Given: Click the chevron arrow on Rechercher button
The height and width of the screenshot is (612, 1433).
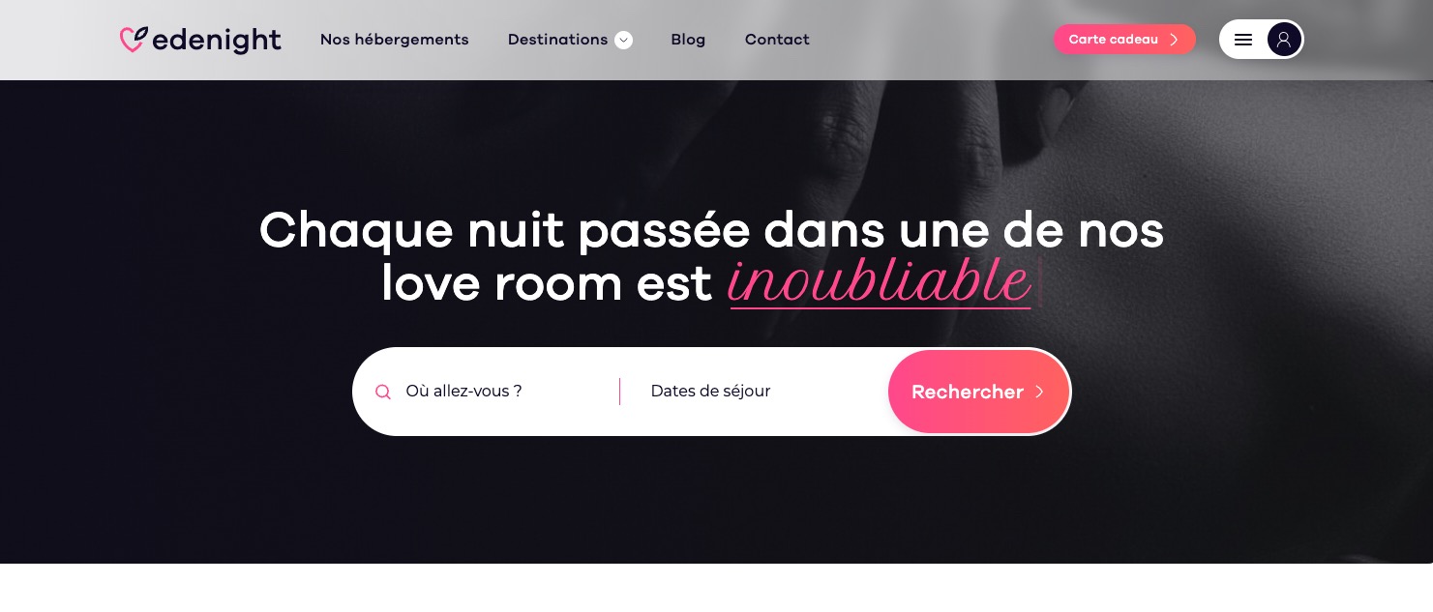Looking at the screenshot, I should coord(1039,392).
